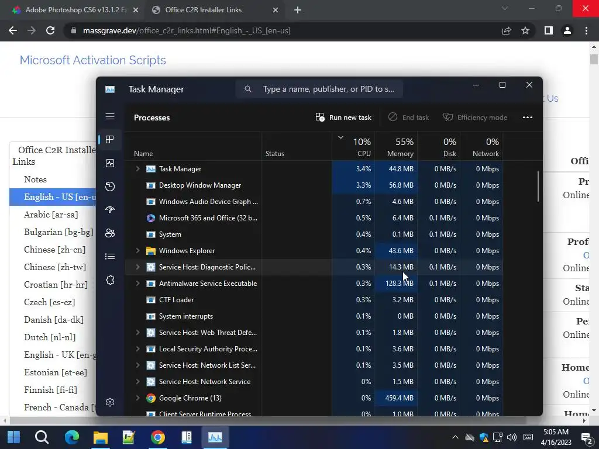Expand Service Host: Diagnostic Policy row
599x449 pixels.
coord(137,267)
